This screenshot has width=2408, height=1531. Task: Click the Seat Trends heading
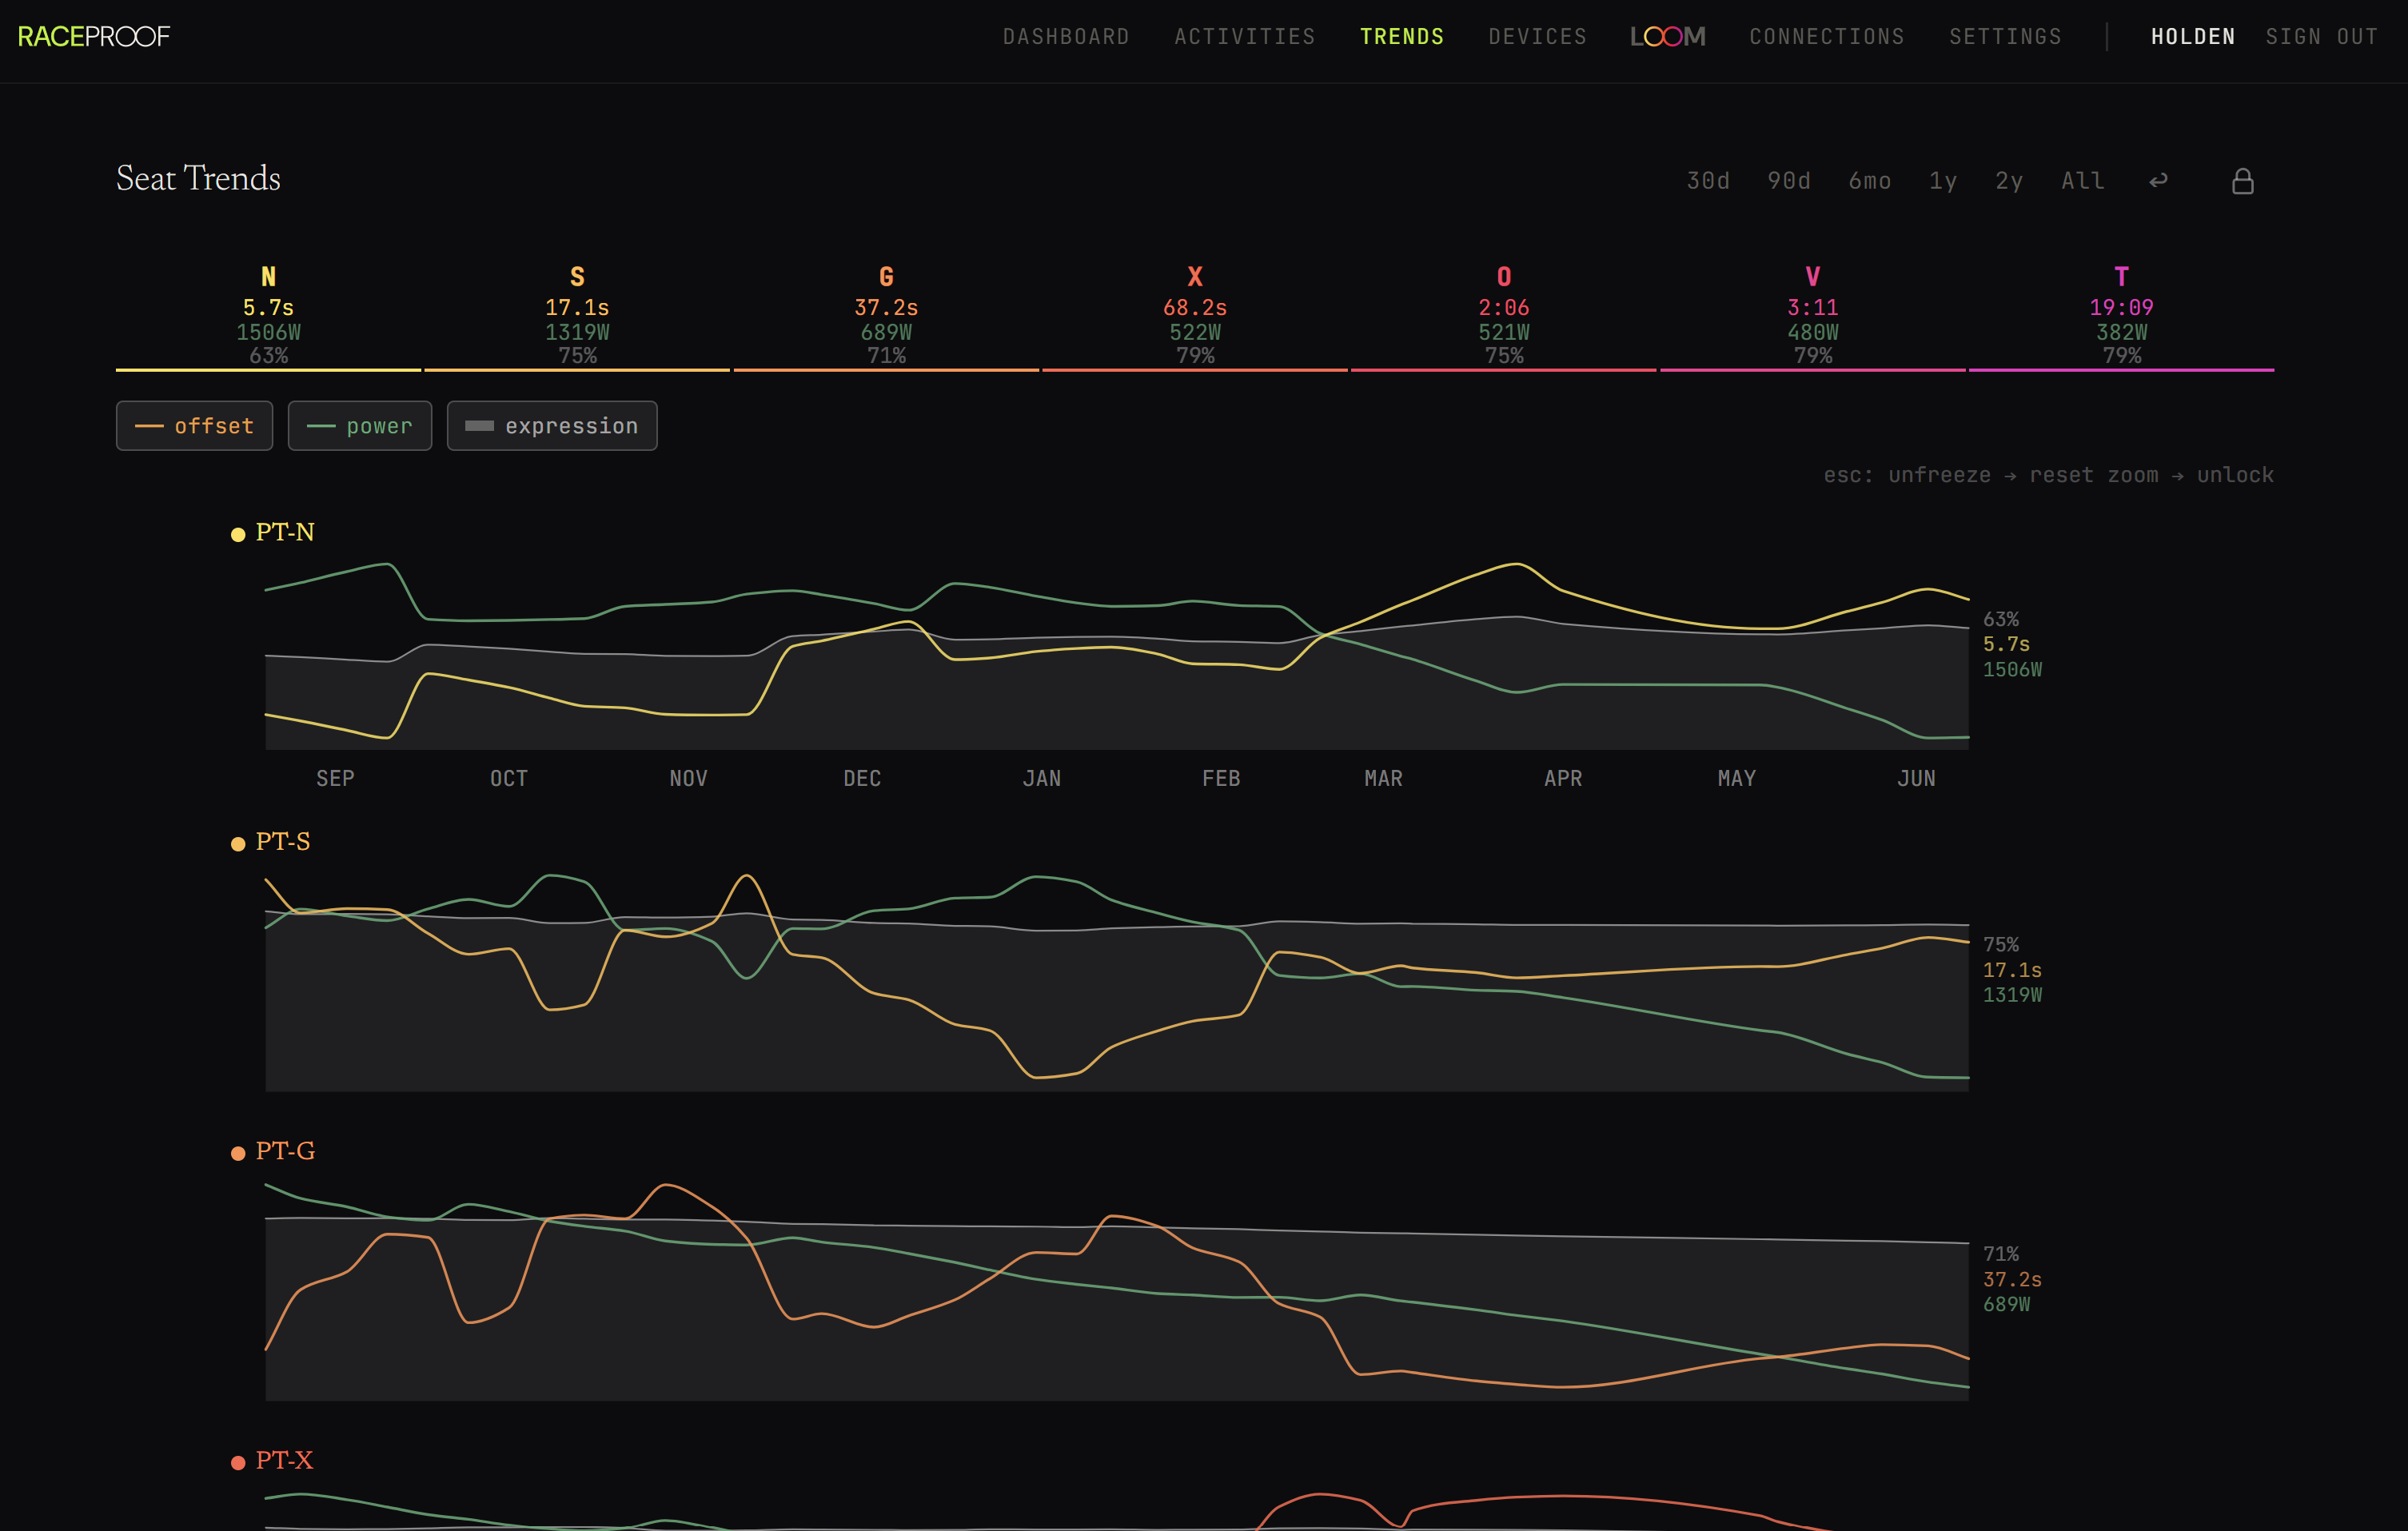click(x=198, y=179)
